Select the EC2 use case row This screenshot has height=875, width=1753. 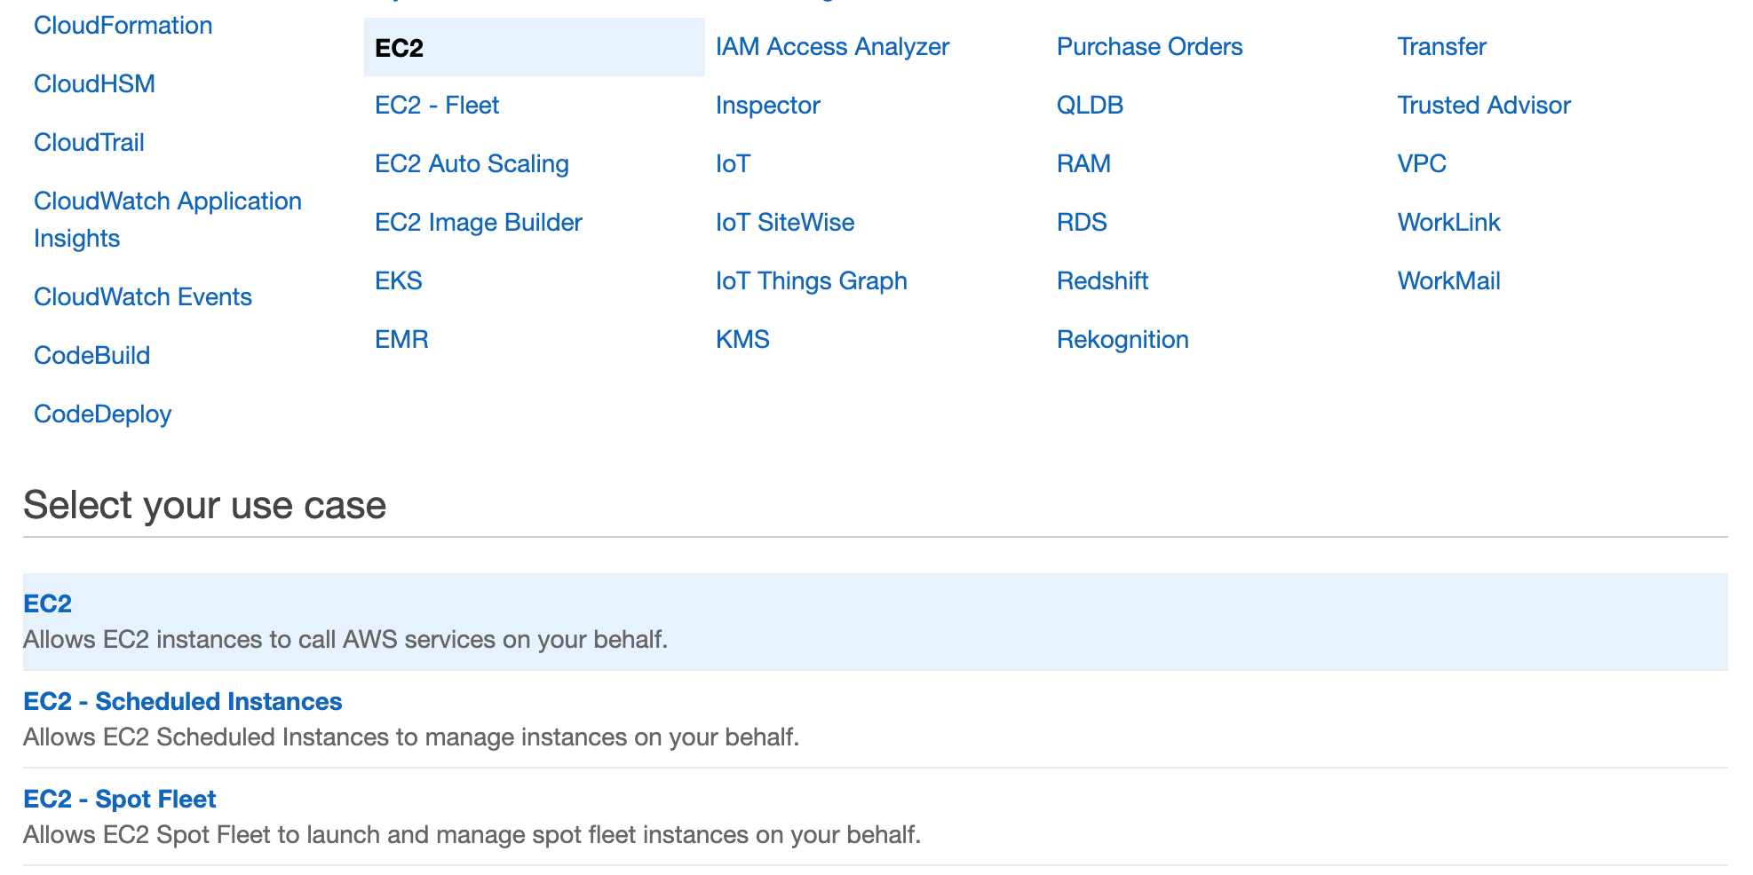tap(876, 621)
